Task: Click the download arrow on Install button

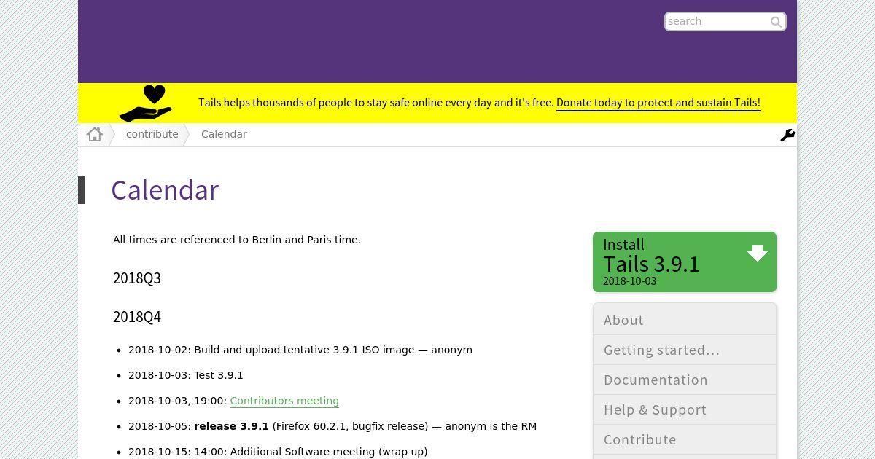Action: tap(758, 253)
